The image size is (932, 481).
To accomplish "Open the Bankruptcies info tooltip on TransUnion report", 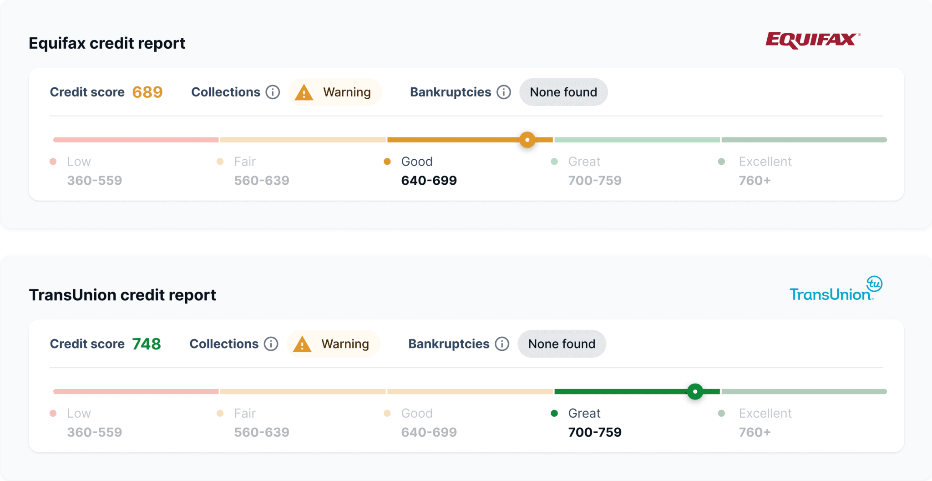I will [502, 344].
